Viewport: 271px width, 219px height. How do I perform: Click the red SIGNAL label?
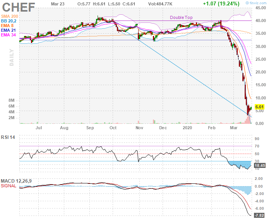point(9,186)
